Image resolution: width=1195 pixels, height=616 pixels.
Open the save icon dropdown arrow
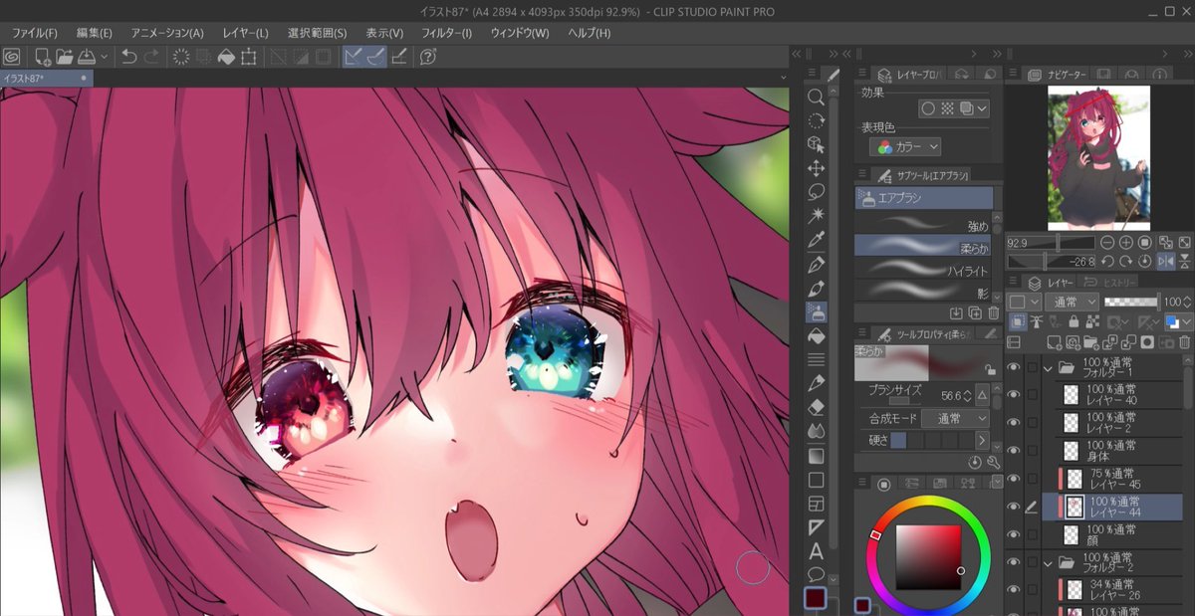click(x=105, y=57)
